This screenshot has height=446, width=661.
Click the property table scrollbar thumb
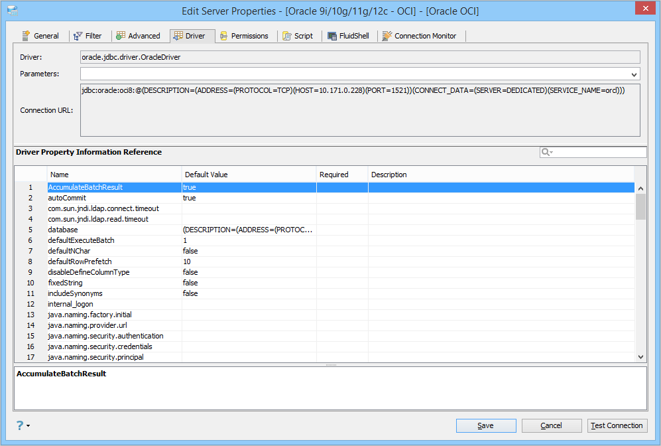(640, 207)
